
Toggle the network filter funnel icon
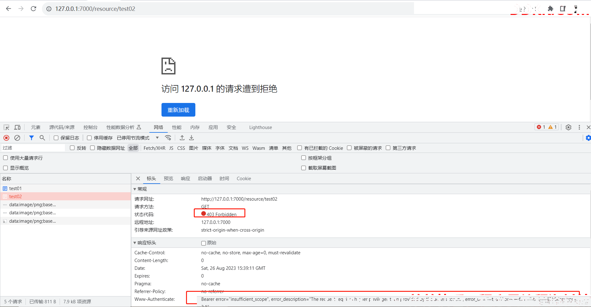(31, 138)
